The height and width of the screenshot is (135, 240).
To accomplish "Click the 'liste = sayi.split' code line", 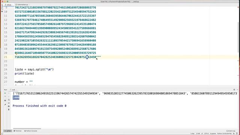I will (34, 69).
